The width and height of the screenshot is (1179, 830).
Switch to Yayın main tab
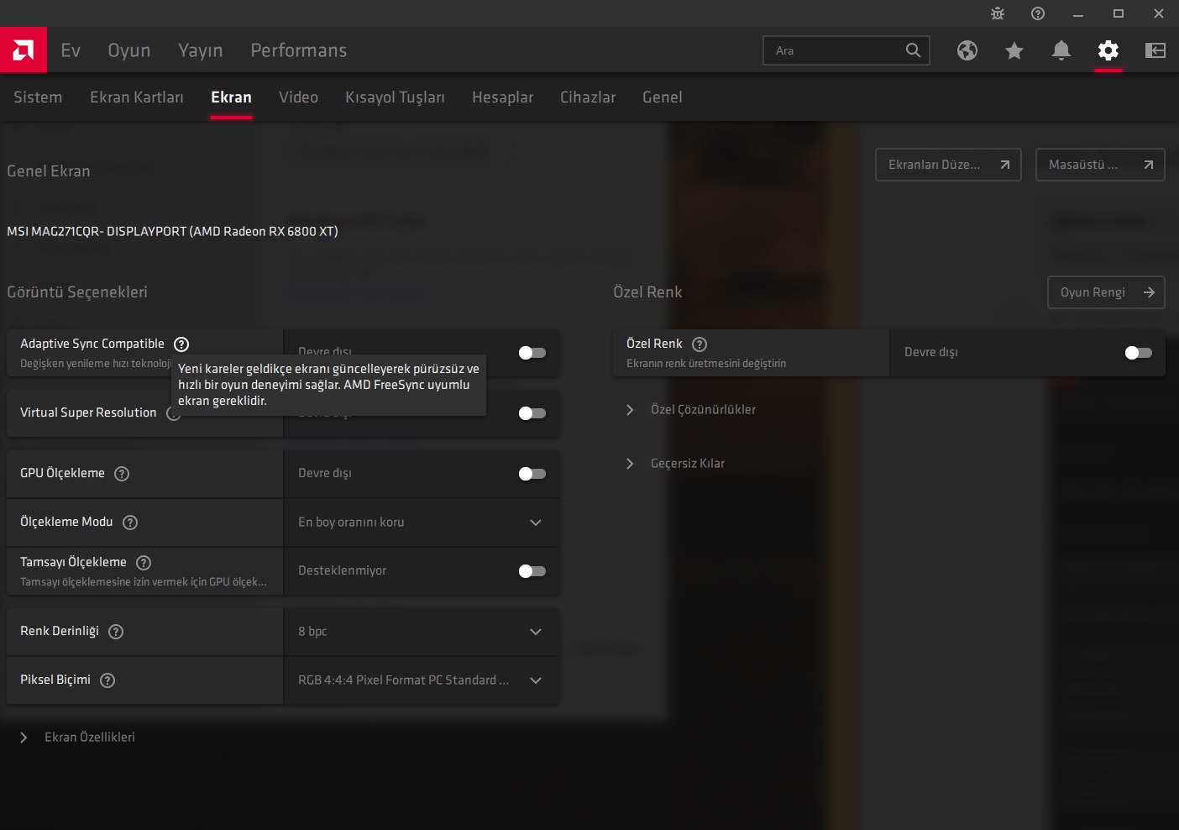[x=201, y=50]
